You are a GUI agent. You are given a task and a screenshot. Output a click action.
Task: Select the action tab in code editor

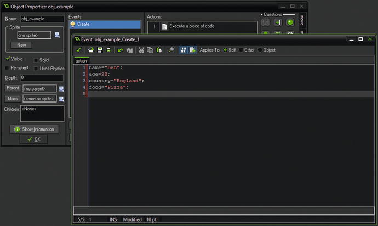(81, 61)
